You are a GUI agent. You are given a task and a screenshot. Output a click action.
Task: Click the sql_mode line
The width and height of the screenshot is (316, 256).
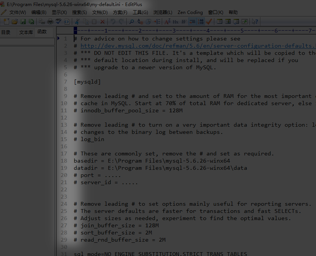(x=160, y=254)
